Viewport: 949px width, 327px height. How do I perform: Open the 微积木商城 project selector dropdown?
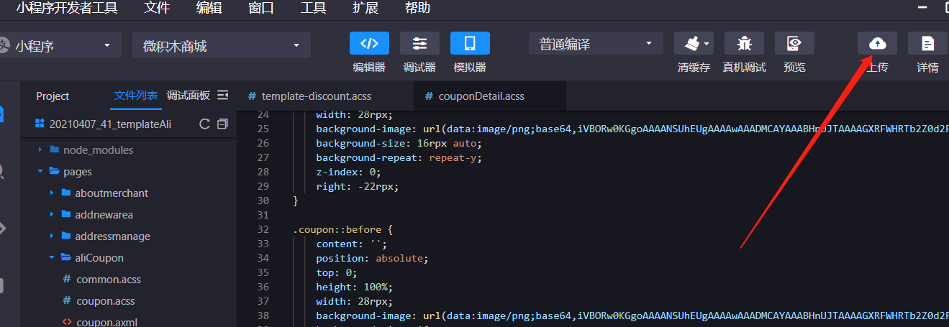[222, 45]
